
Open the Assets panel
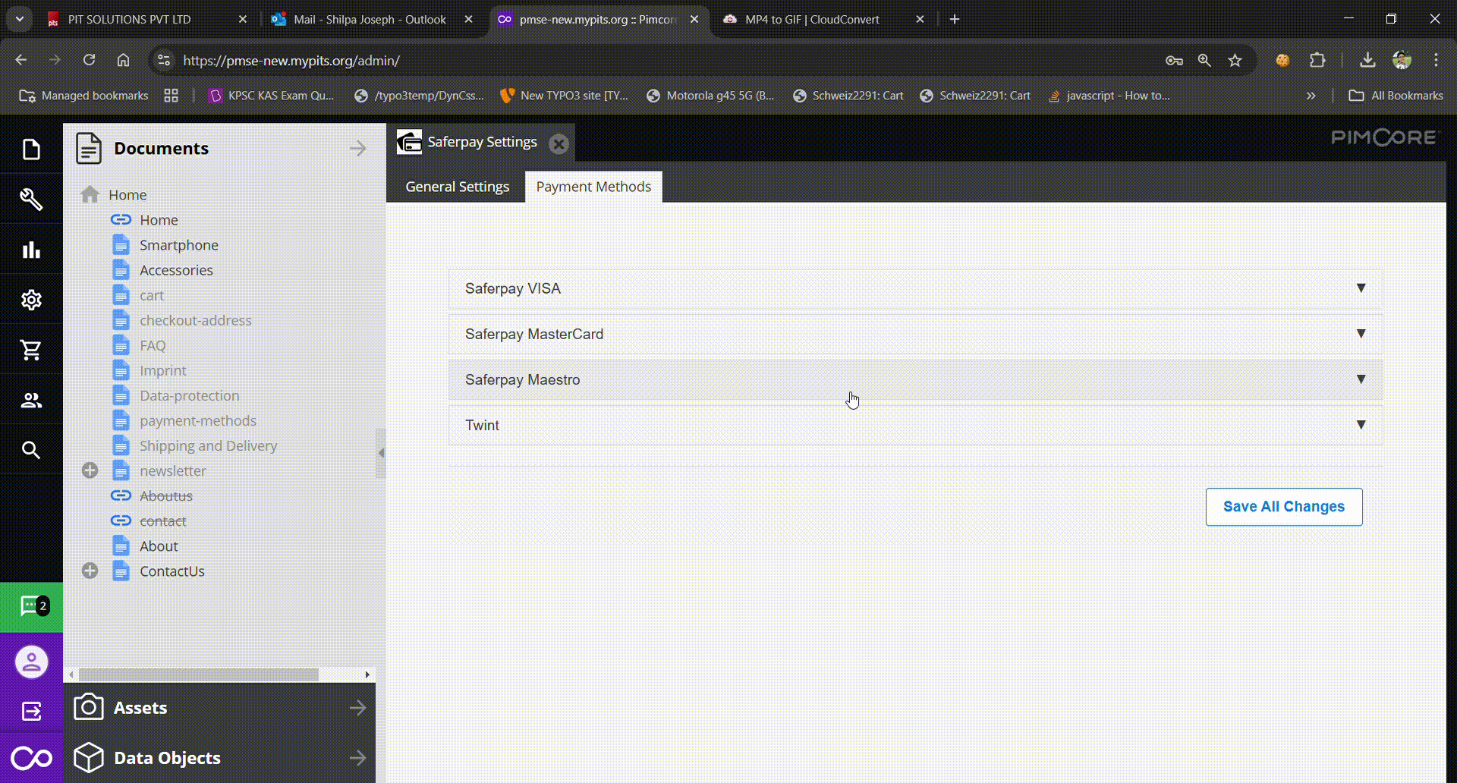(x=220, y=708)
